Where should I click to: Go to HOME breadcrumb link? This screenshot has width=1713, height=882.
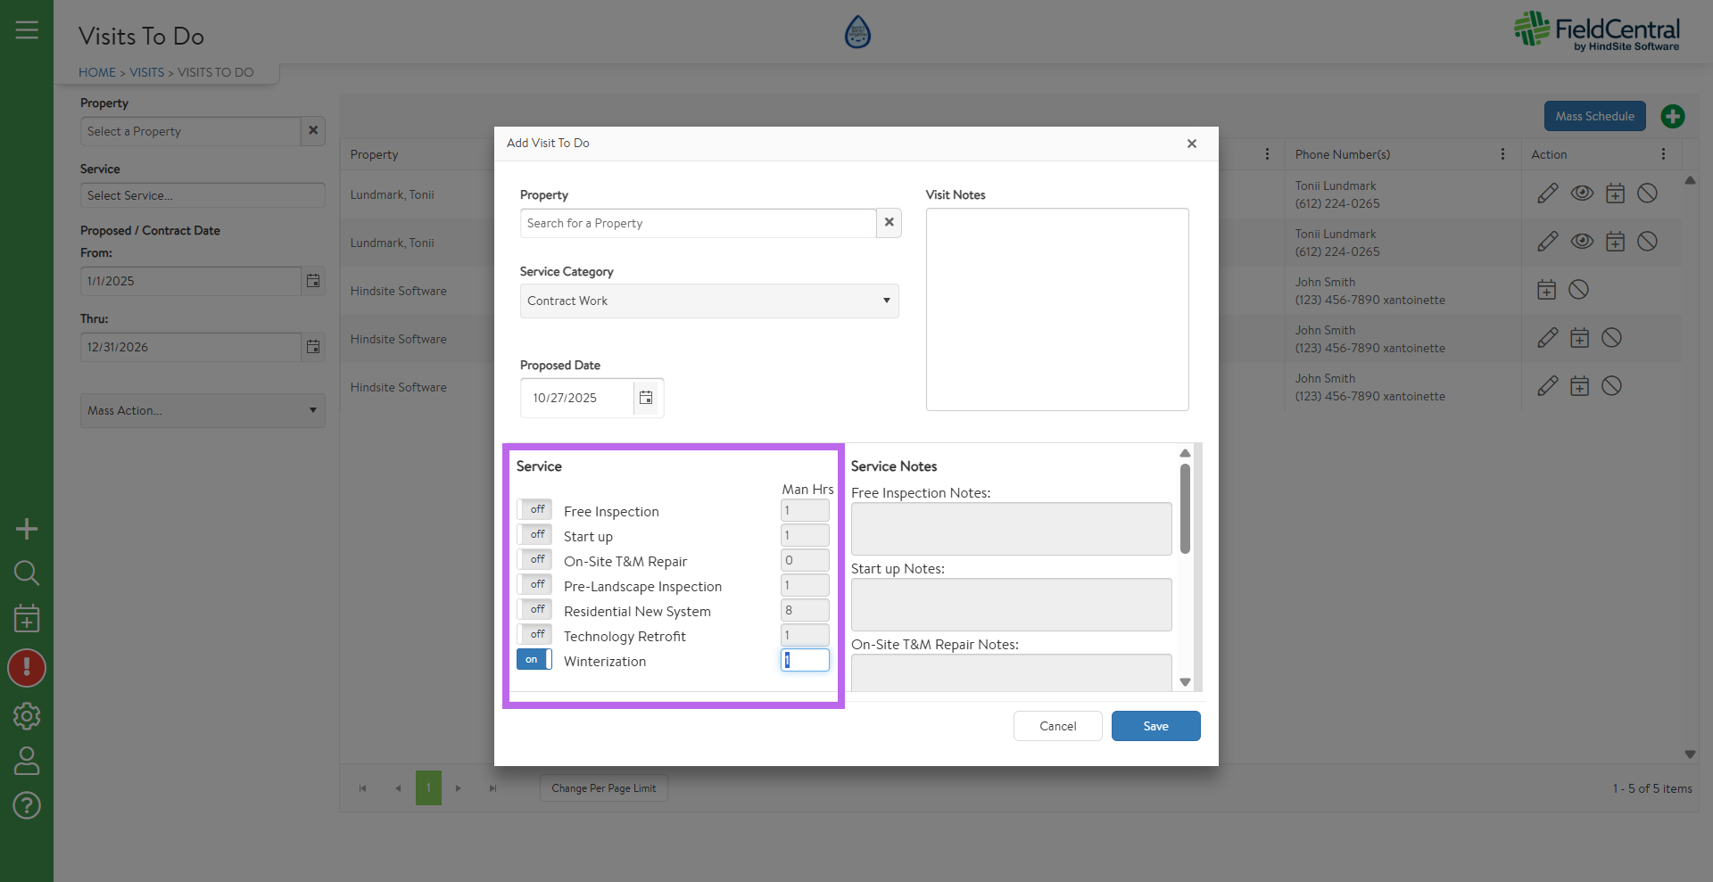pos(97,72)
